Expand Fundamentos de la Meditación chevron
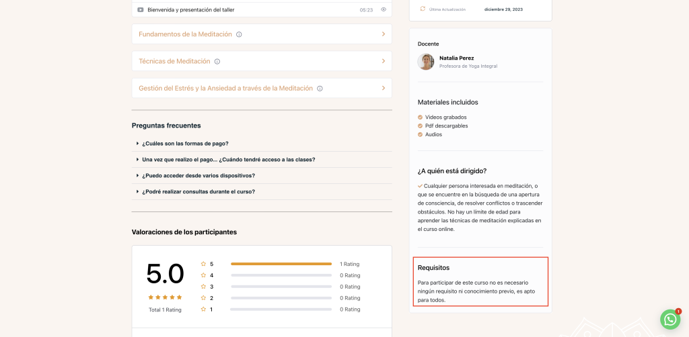Screen dimensions: 689x337 383,34
